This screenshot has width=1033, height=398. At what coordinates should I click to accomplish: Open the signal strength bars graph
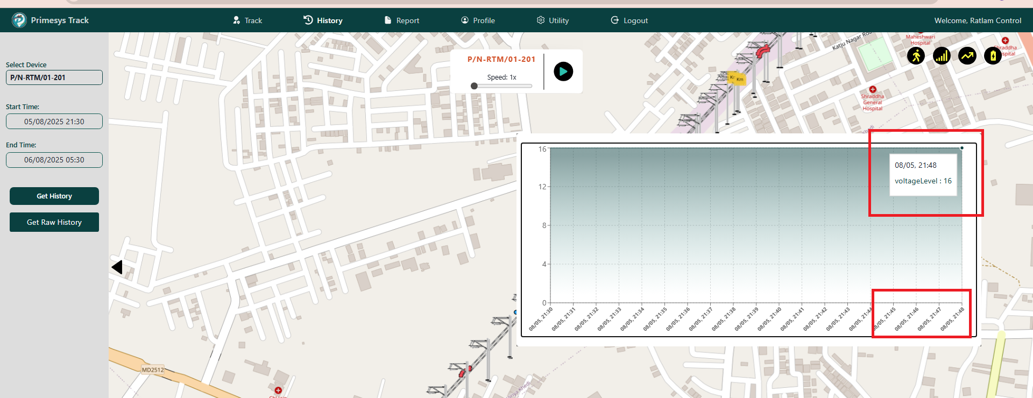pyautogui.click(x=942, y=56)
